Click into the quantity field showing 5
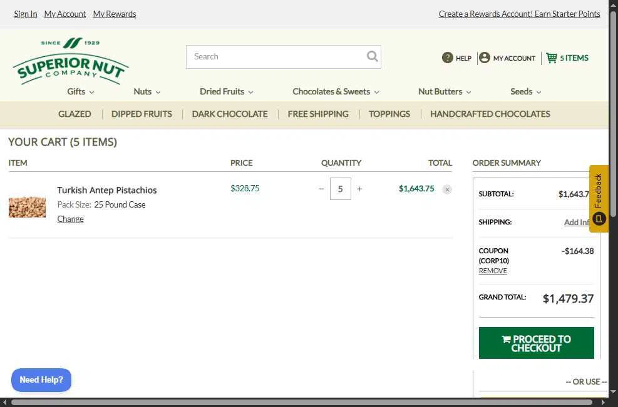Viewport: 618px width, 407px height. 341,189
